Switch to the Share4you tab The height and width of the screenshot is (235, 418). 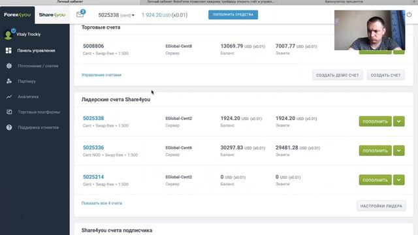pos(52,15)
